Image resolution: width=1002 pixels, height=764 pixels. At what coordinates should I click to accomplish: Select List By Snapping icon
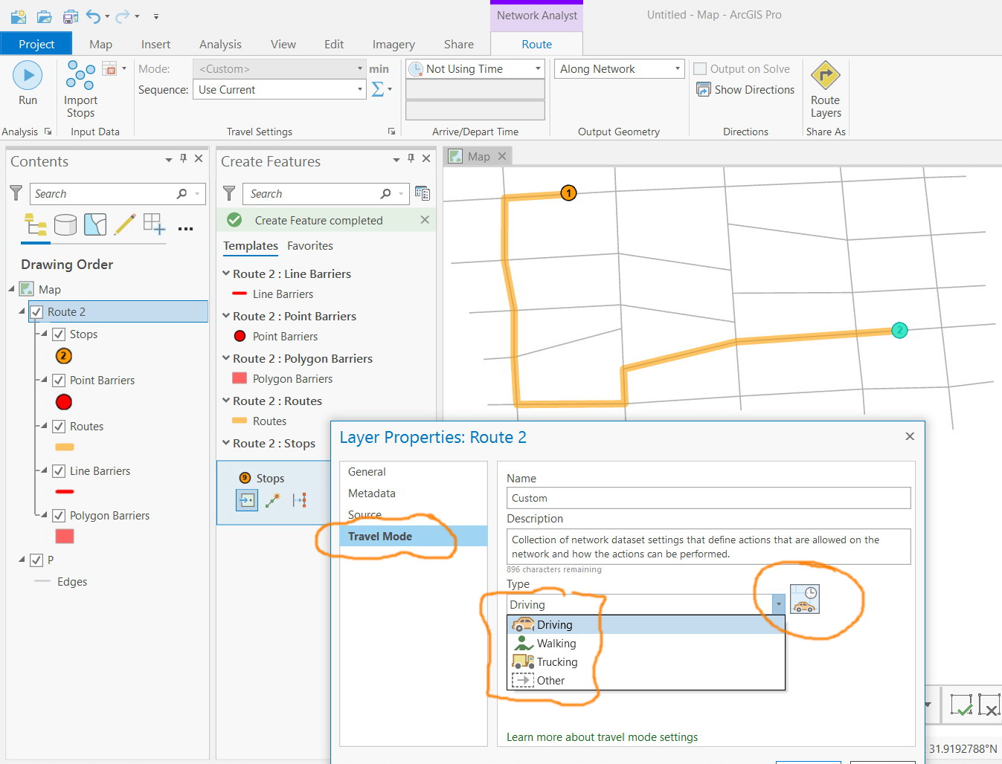[154, 224]
